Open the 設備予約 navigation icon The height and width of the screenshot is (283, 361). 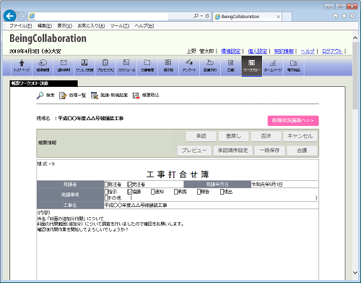click(210, 66)
